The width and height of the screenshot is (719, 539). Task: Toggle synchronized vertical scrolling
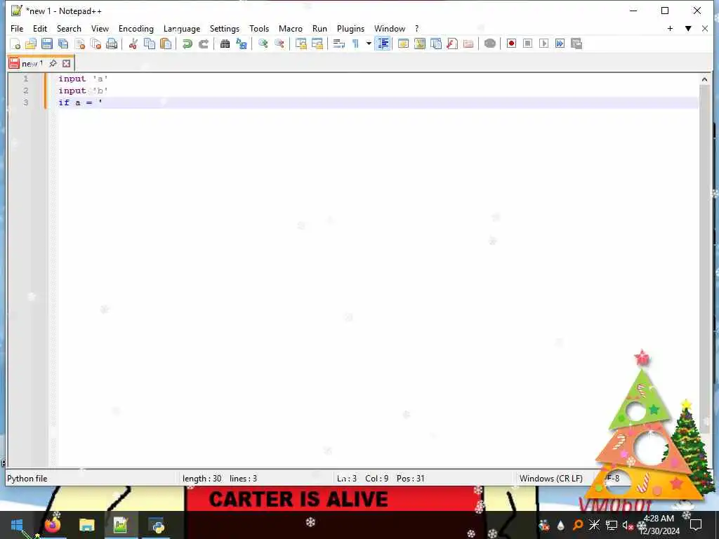pos(301,44)
